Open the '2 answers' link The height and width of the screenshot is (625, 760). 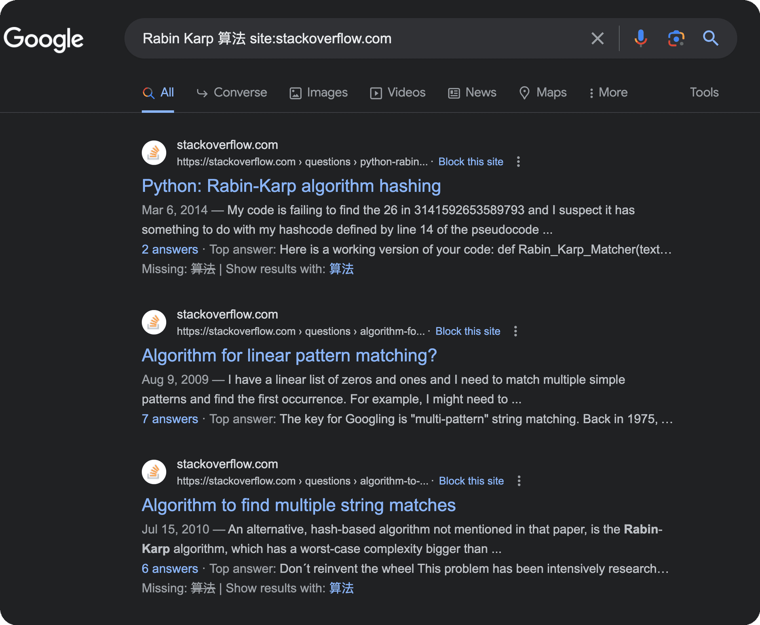[x=170, y=250]
